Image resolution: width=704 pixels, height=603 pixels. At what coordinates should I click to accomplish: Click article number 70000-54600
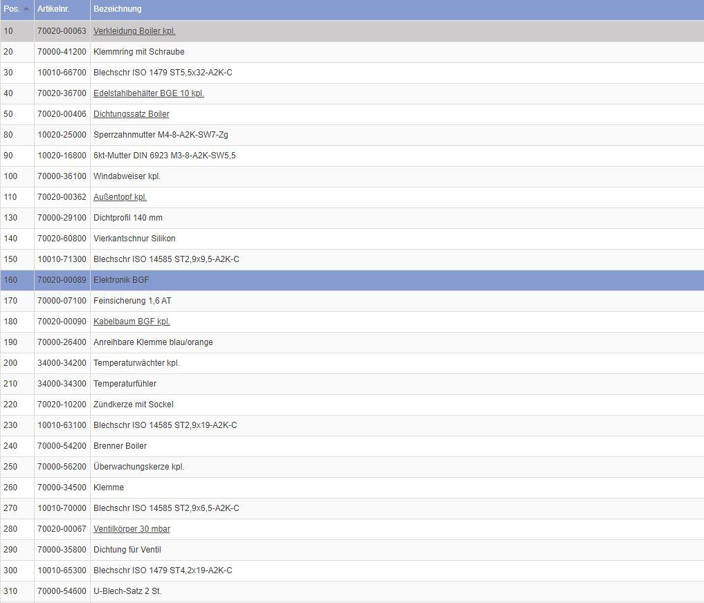62,591
